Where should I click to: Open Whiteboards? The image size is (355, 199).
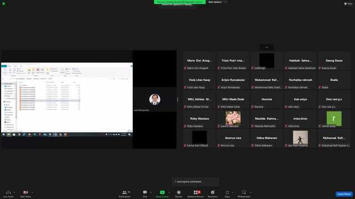tap(244, 194)
